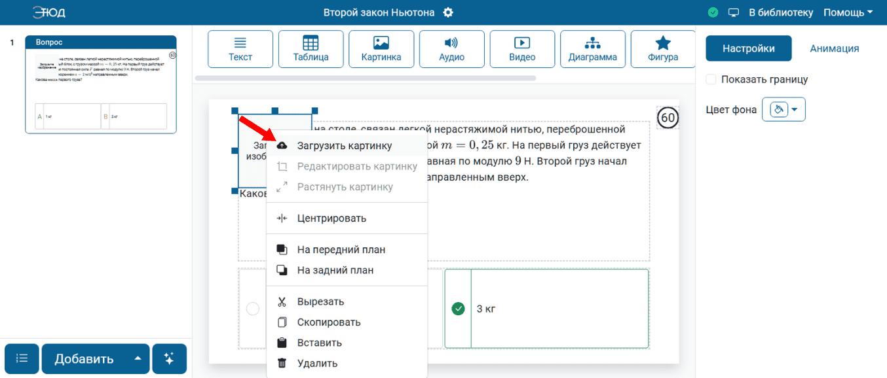
Task: Select the Вопрос slide thumbnail
Action: point(101,84)
